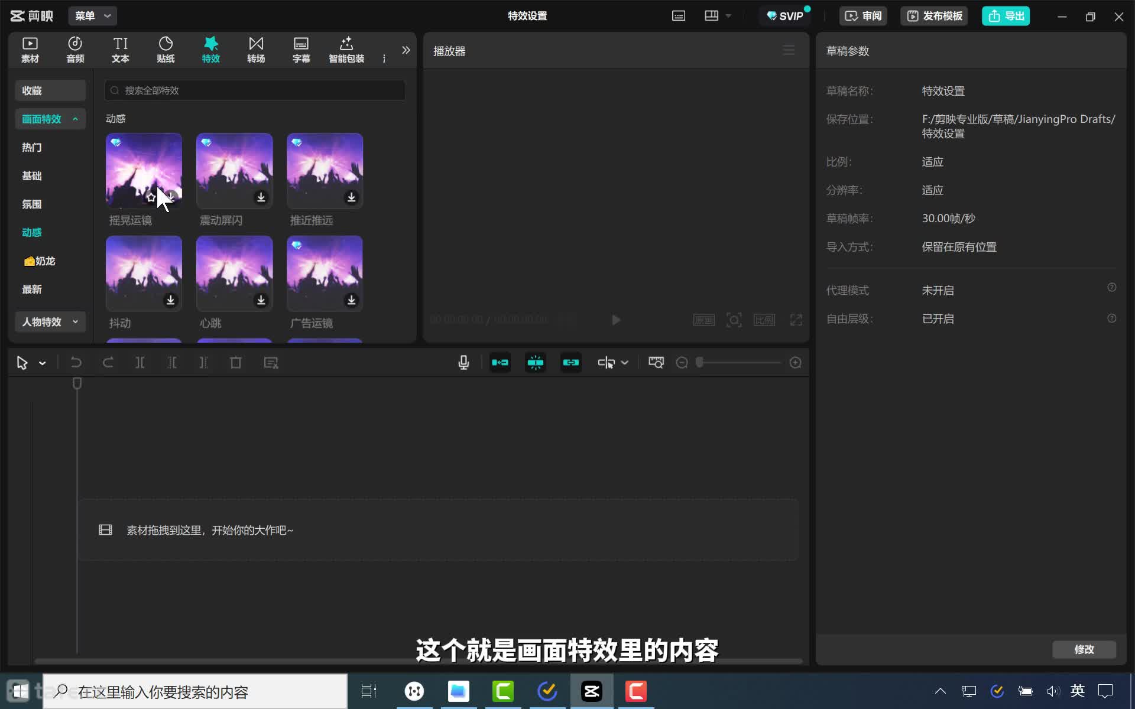Download the 抖动 effect
The width and height of the screenshot is (1135, 709).
170,300
